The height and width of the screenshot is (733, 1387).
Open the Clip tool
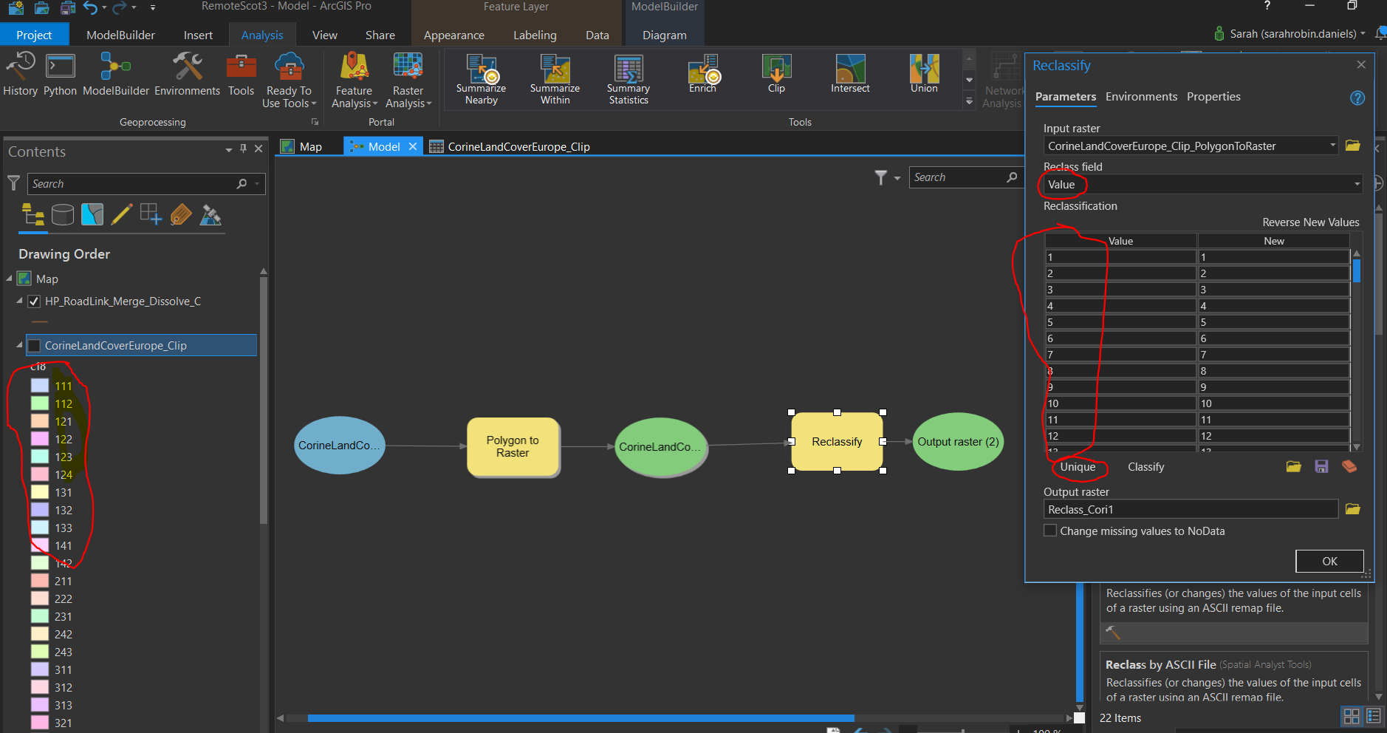point(776,74)
